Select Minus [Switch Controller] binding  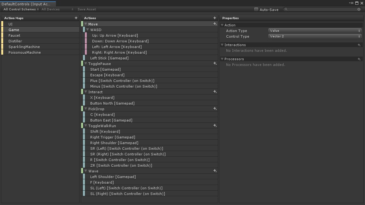[x=150, y=86]
